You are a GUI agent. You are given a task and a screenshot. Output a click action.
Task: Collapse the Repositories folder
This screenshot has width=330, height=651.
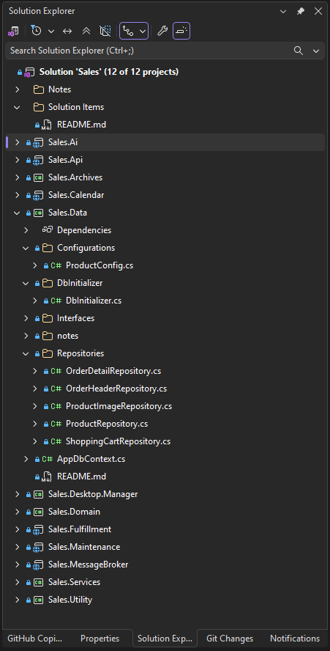(26, 353)
